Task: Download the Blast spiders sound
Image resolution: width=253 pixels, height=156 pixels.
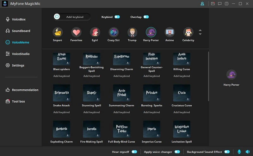Action: (x=68, y=63)
